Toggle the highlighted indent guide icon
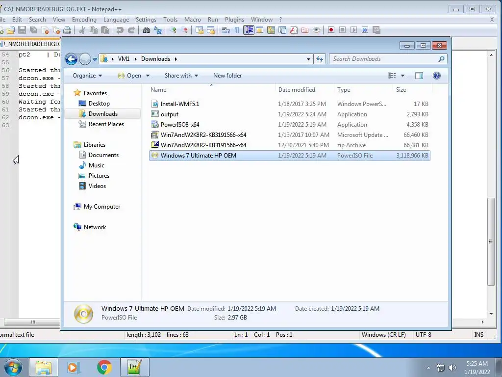The width and height of the screenshot is (502, 377). [249, 30]
